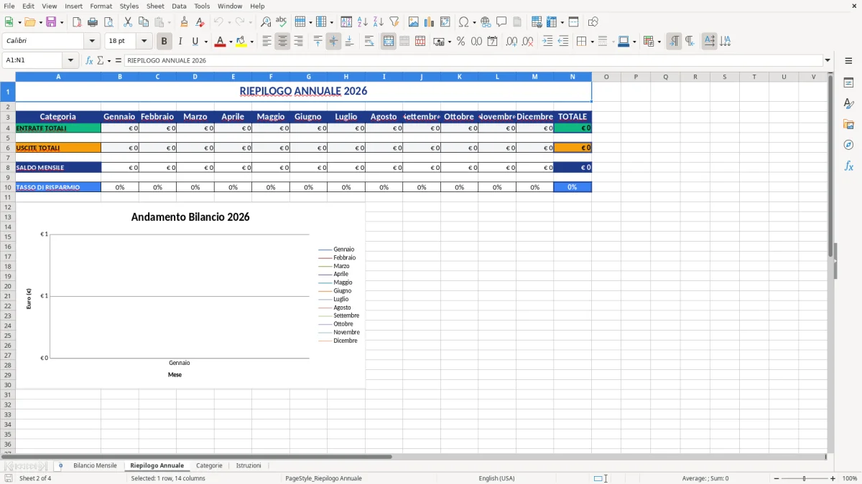Click Add Decimal Place icon
Viewport: 862px width, 484px height.
[511, 42]
